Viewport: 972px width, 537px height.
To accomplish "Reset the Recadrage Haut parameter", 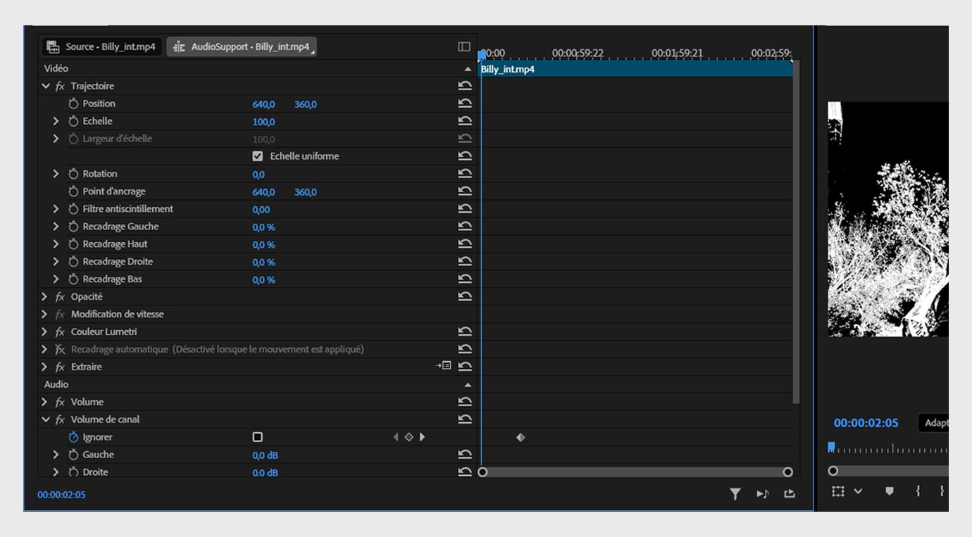I will [x=465, y=244].
